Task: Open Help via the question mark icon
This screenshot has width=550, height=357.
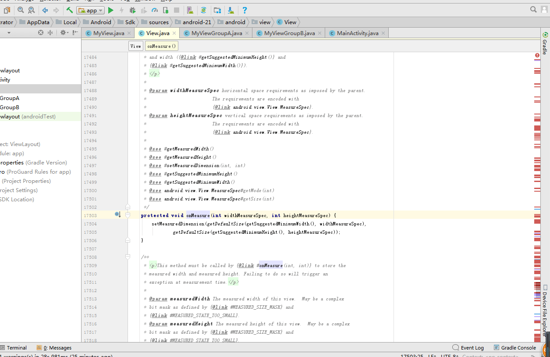Action: (245, 10)
